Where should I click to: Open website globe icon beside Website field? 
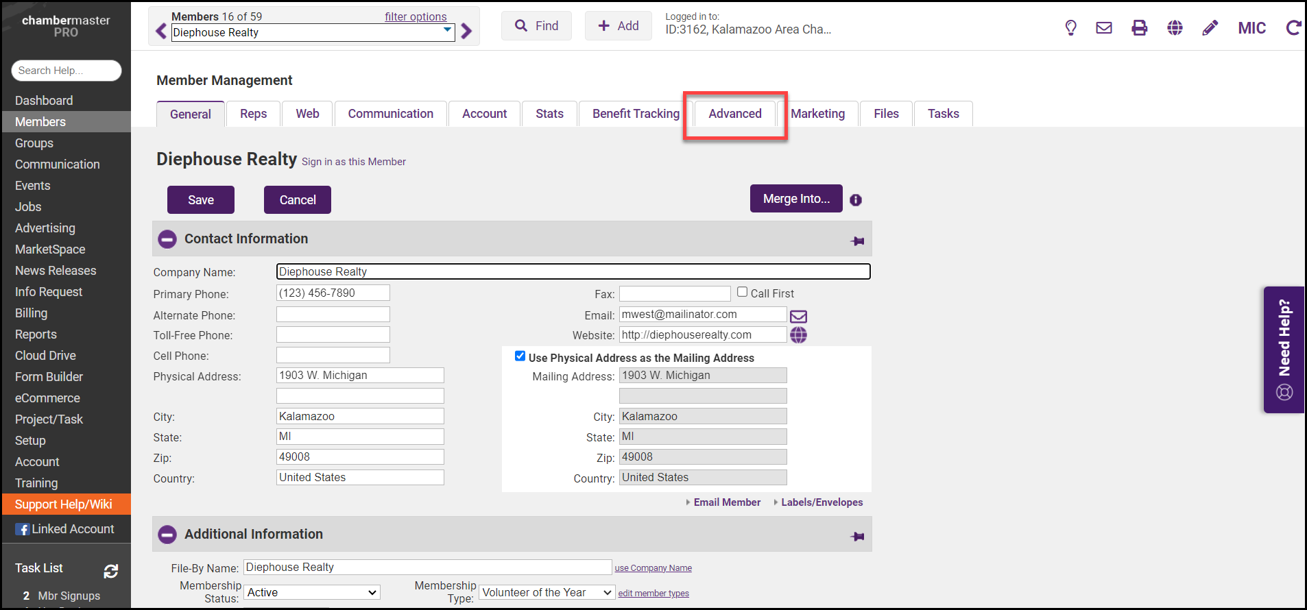click(798, 335)
